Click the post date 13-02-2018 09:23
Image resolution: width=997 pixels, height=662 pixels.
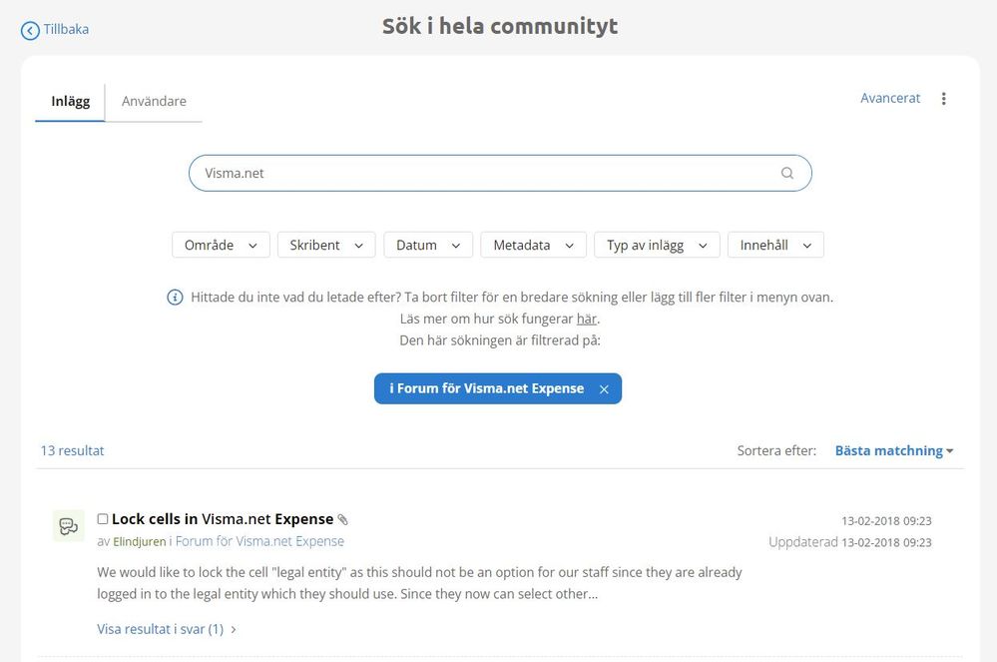click(886, 521)
